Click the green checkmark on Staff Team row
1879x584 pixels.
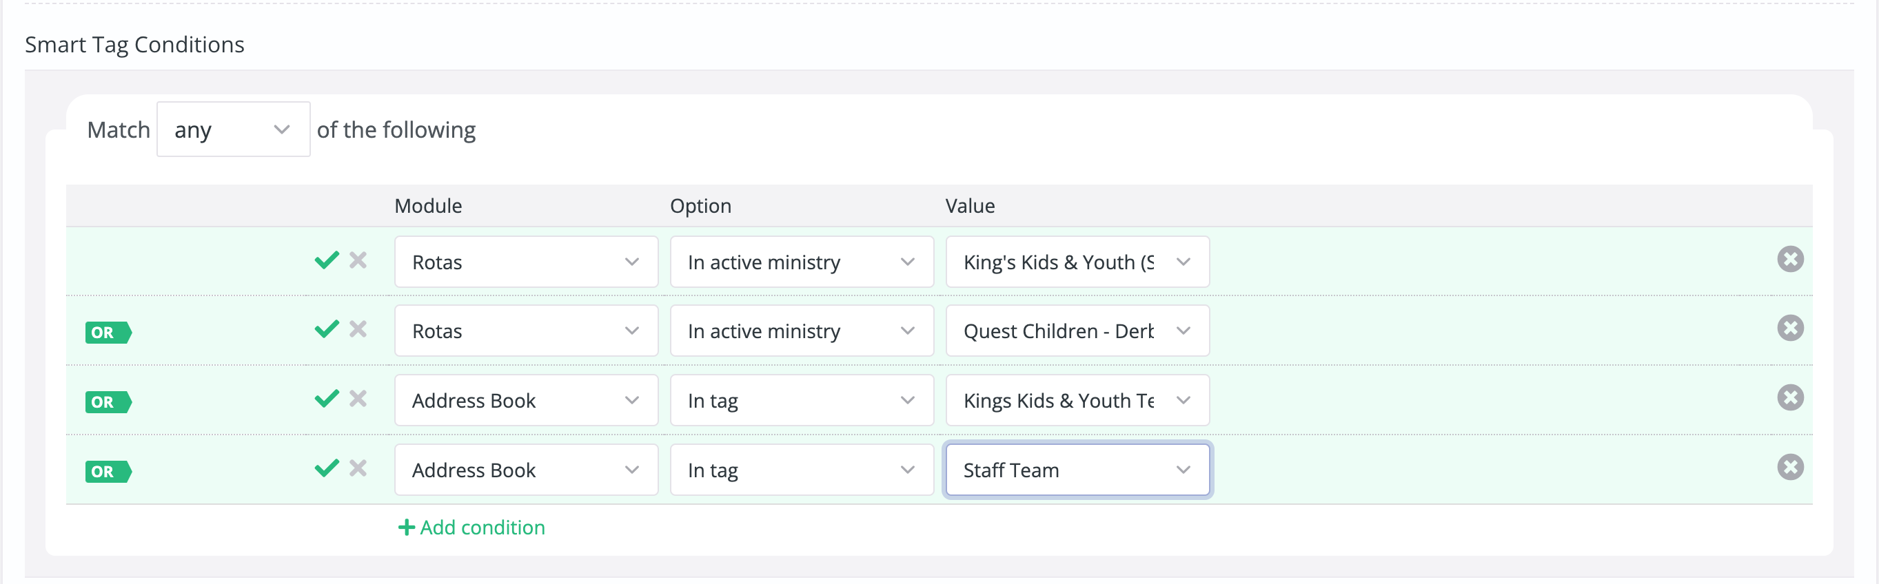point(327,468)
